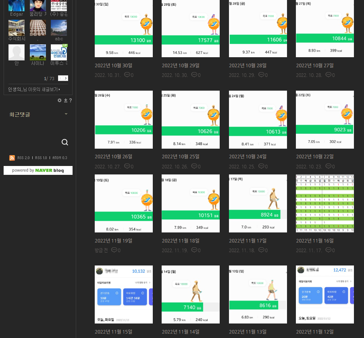Open the 2022년 11월 16일 calendar chart thumbnail

tap(325, 203)
